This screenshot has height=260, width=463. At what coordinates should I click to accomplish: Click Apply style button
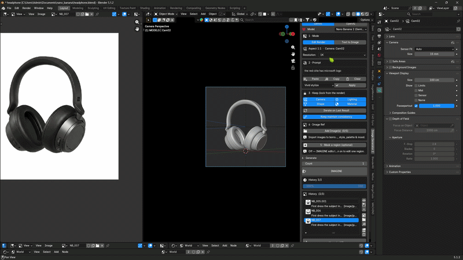tap(350, 85)
